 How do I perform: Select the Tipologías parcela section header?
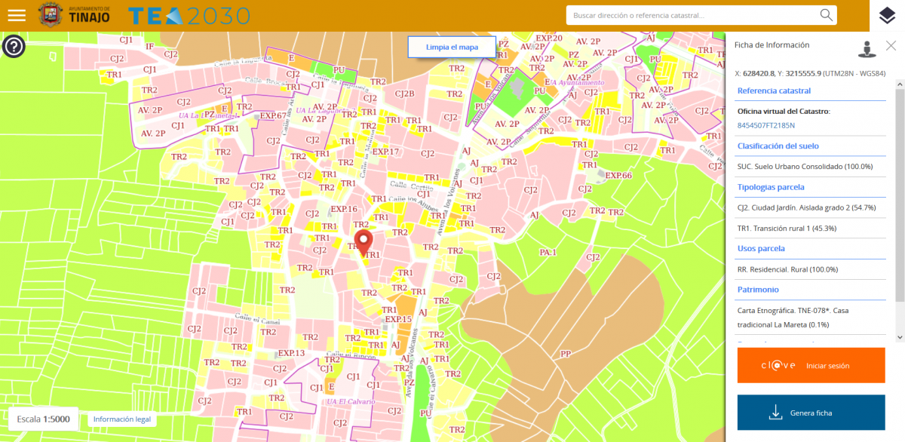[771, 187]
